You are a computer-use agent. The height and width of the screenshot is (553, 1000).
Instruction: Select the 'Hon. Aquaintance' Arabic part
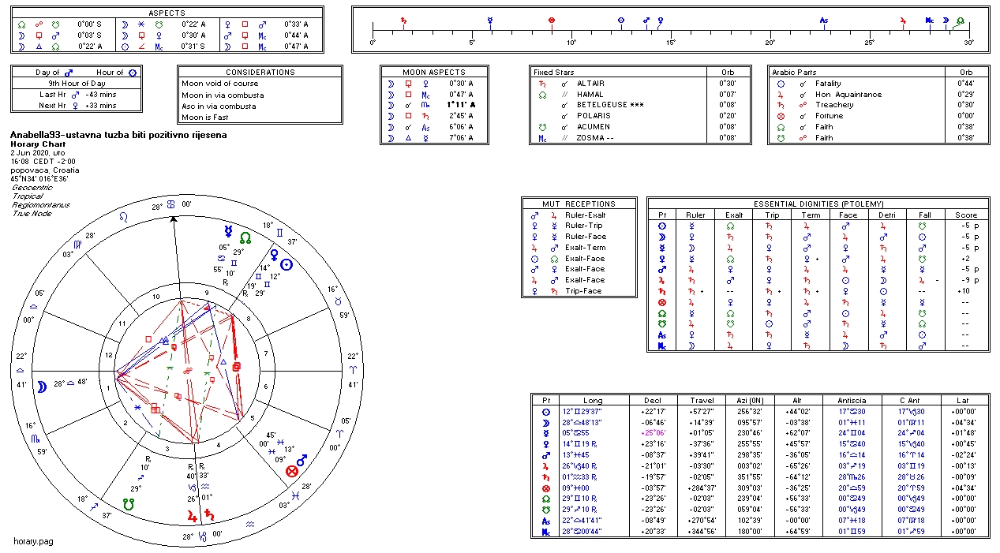tap(848, 94)
